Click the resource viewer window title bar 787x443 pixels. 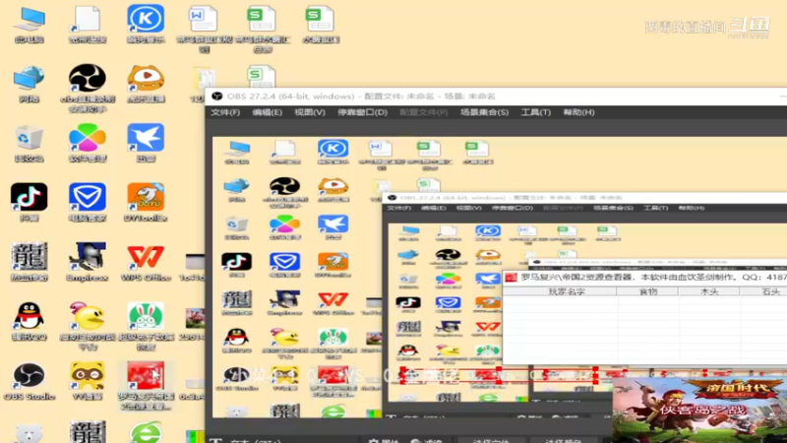(x=645, y=278)
